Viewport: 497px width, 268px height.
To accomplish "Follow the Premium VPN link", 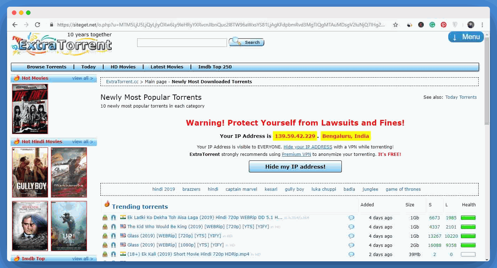I will pos(297,154).
